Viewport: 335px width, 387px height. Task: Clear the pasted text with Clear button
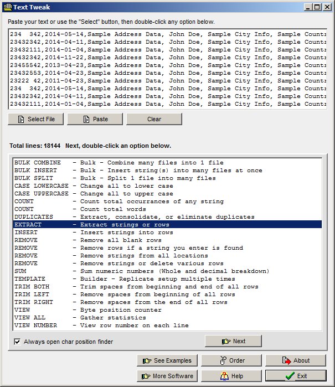154,119
